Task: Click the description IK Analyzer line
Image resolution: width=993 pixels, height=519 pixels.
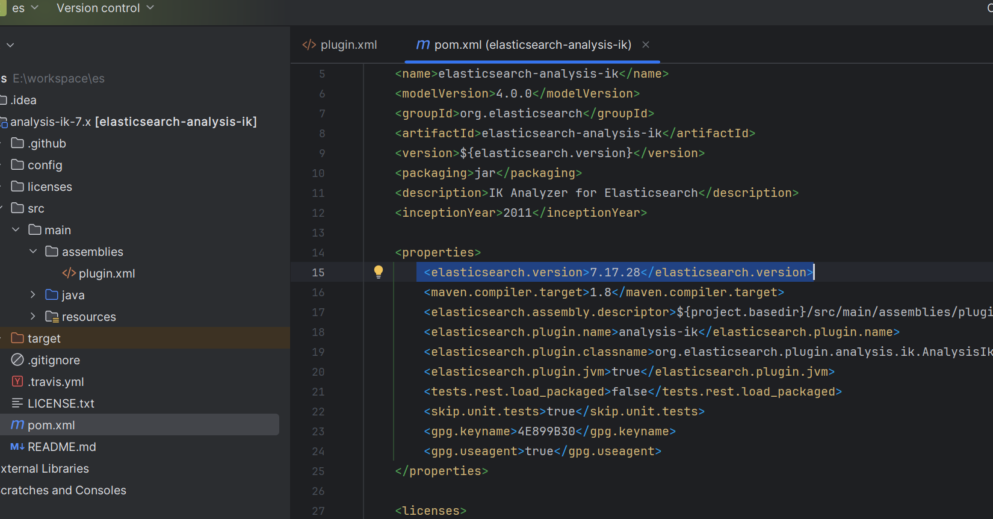Action: (x=596, y=193)
